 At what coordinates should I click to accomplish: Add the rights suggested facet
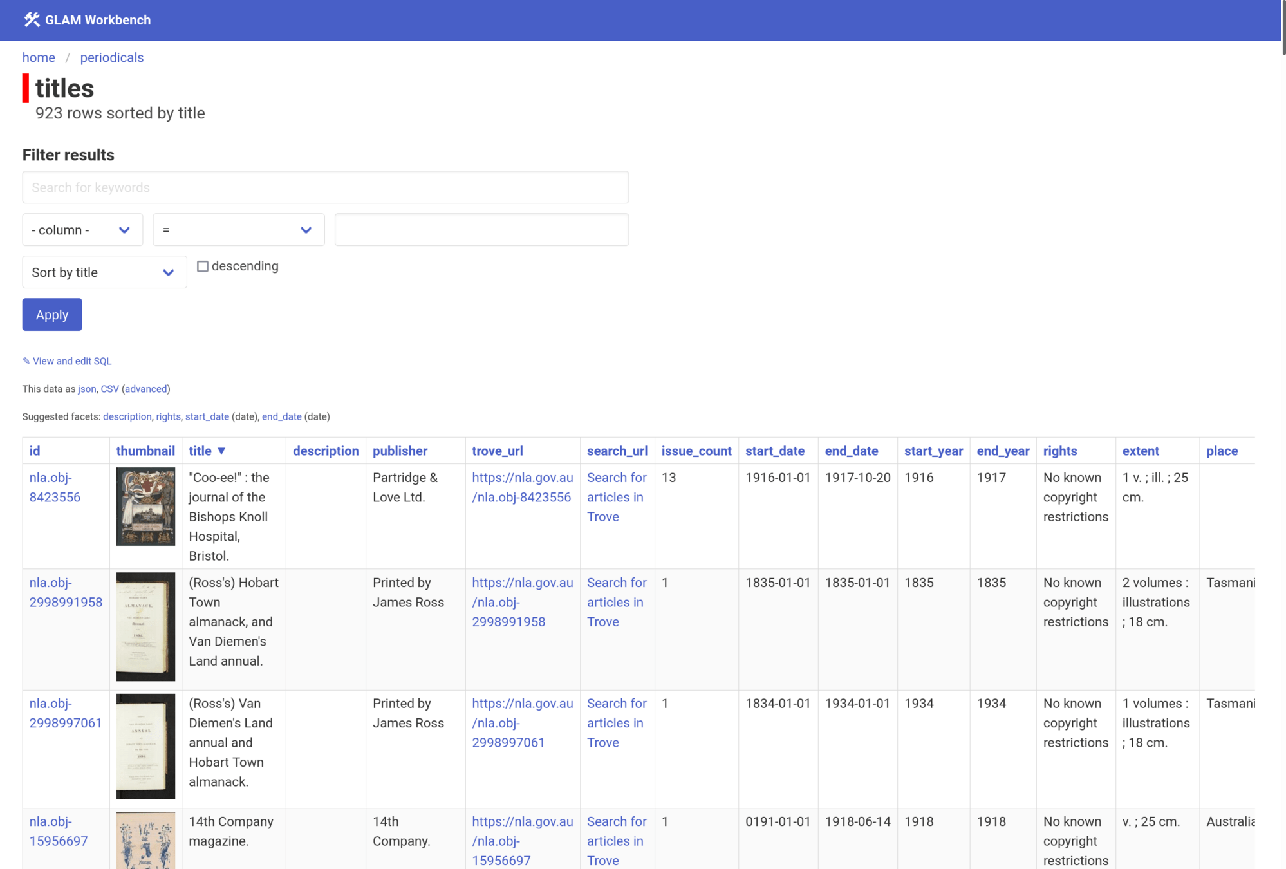pyautogui.click(x=168, y=416)
